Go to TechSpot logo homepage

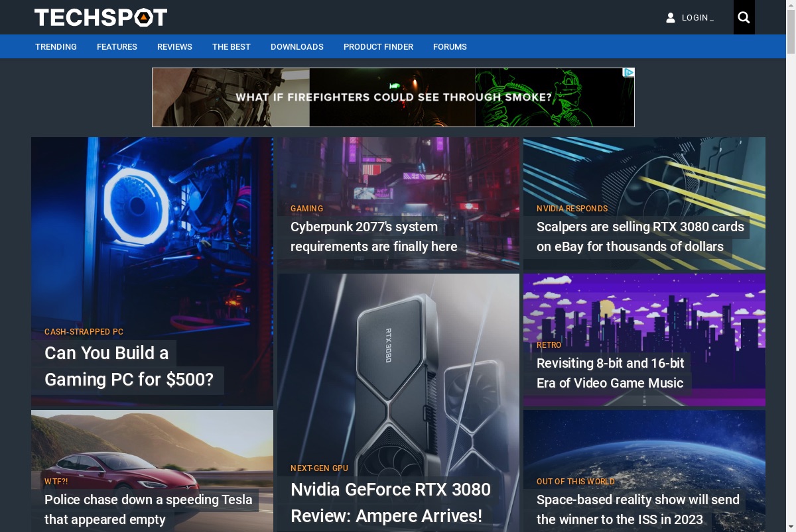[x=101, y=17]
